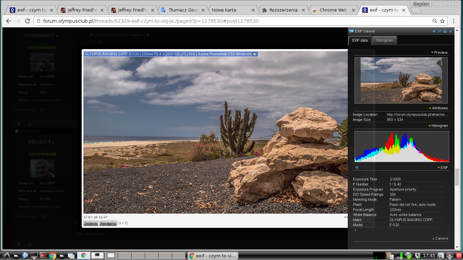
Task: Click the Dropbox icon in system tray
Action: point(418,256)
